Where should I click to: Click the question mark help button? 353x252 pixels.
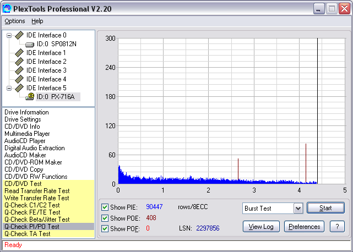(x=337, y=227)
